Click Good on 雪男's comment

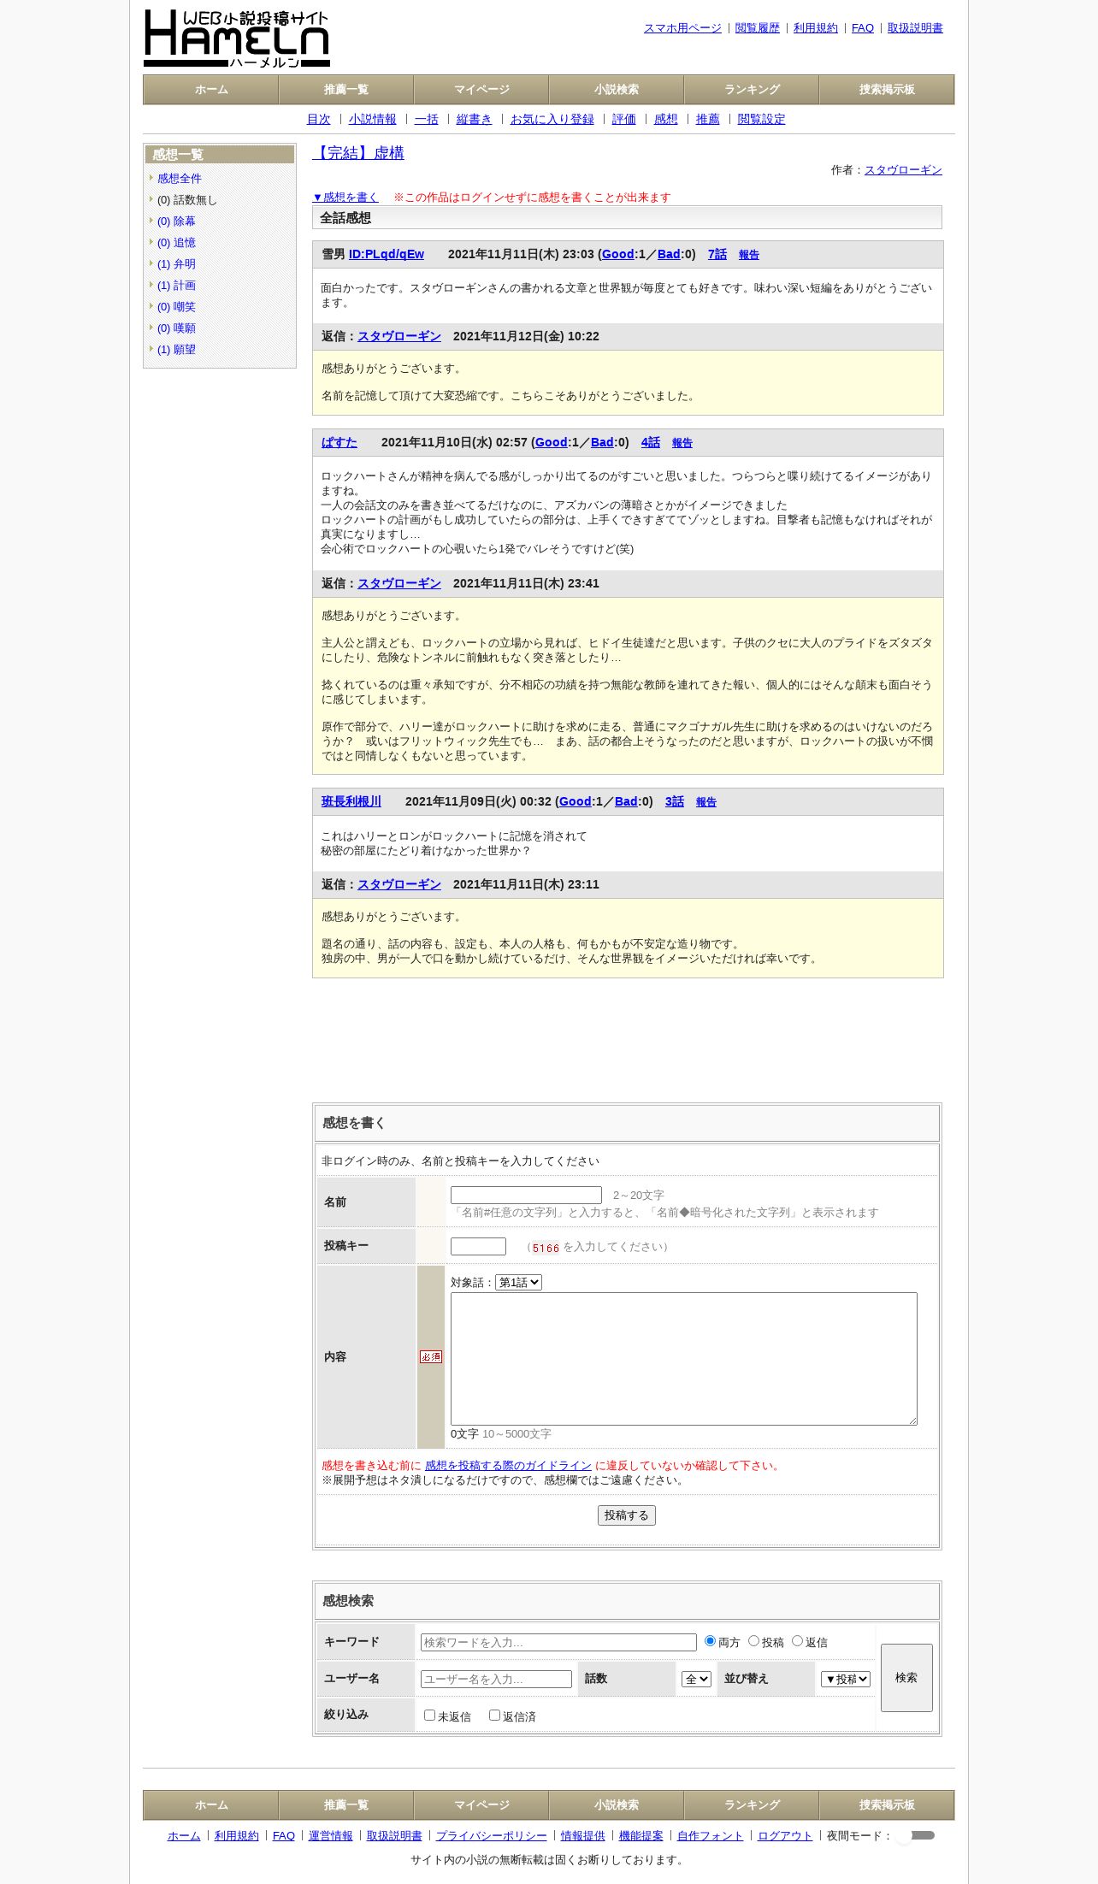click(x=618, y=255)
